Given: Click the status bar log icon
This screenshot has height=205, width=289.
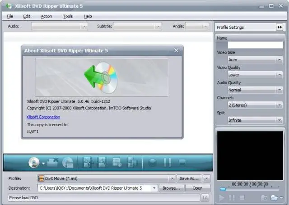Looking at the screenshot, I should pyautogui.click(x=205, y=198).
